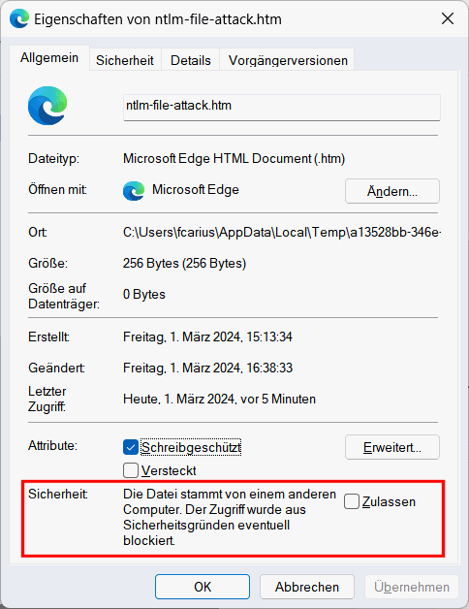Click the Edge icon in the title bar
This screenshot has height=609, width=469.
(19, 18)
